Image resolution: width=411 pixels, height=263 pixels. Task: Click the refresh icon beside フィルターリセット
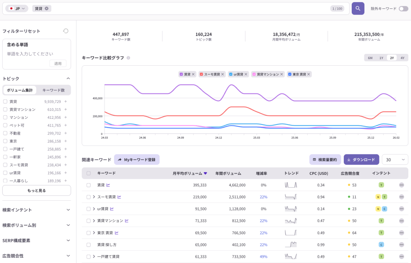point(65,31)
